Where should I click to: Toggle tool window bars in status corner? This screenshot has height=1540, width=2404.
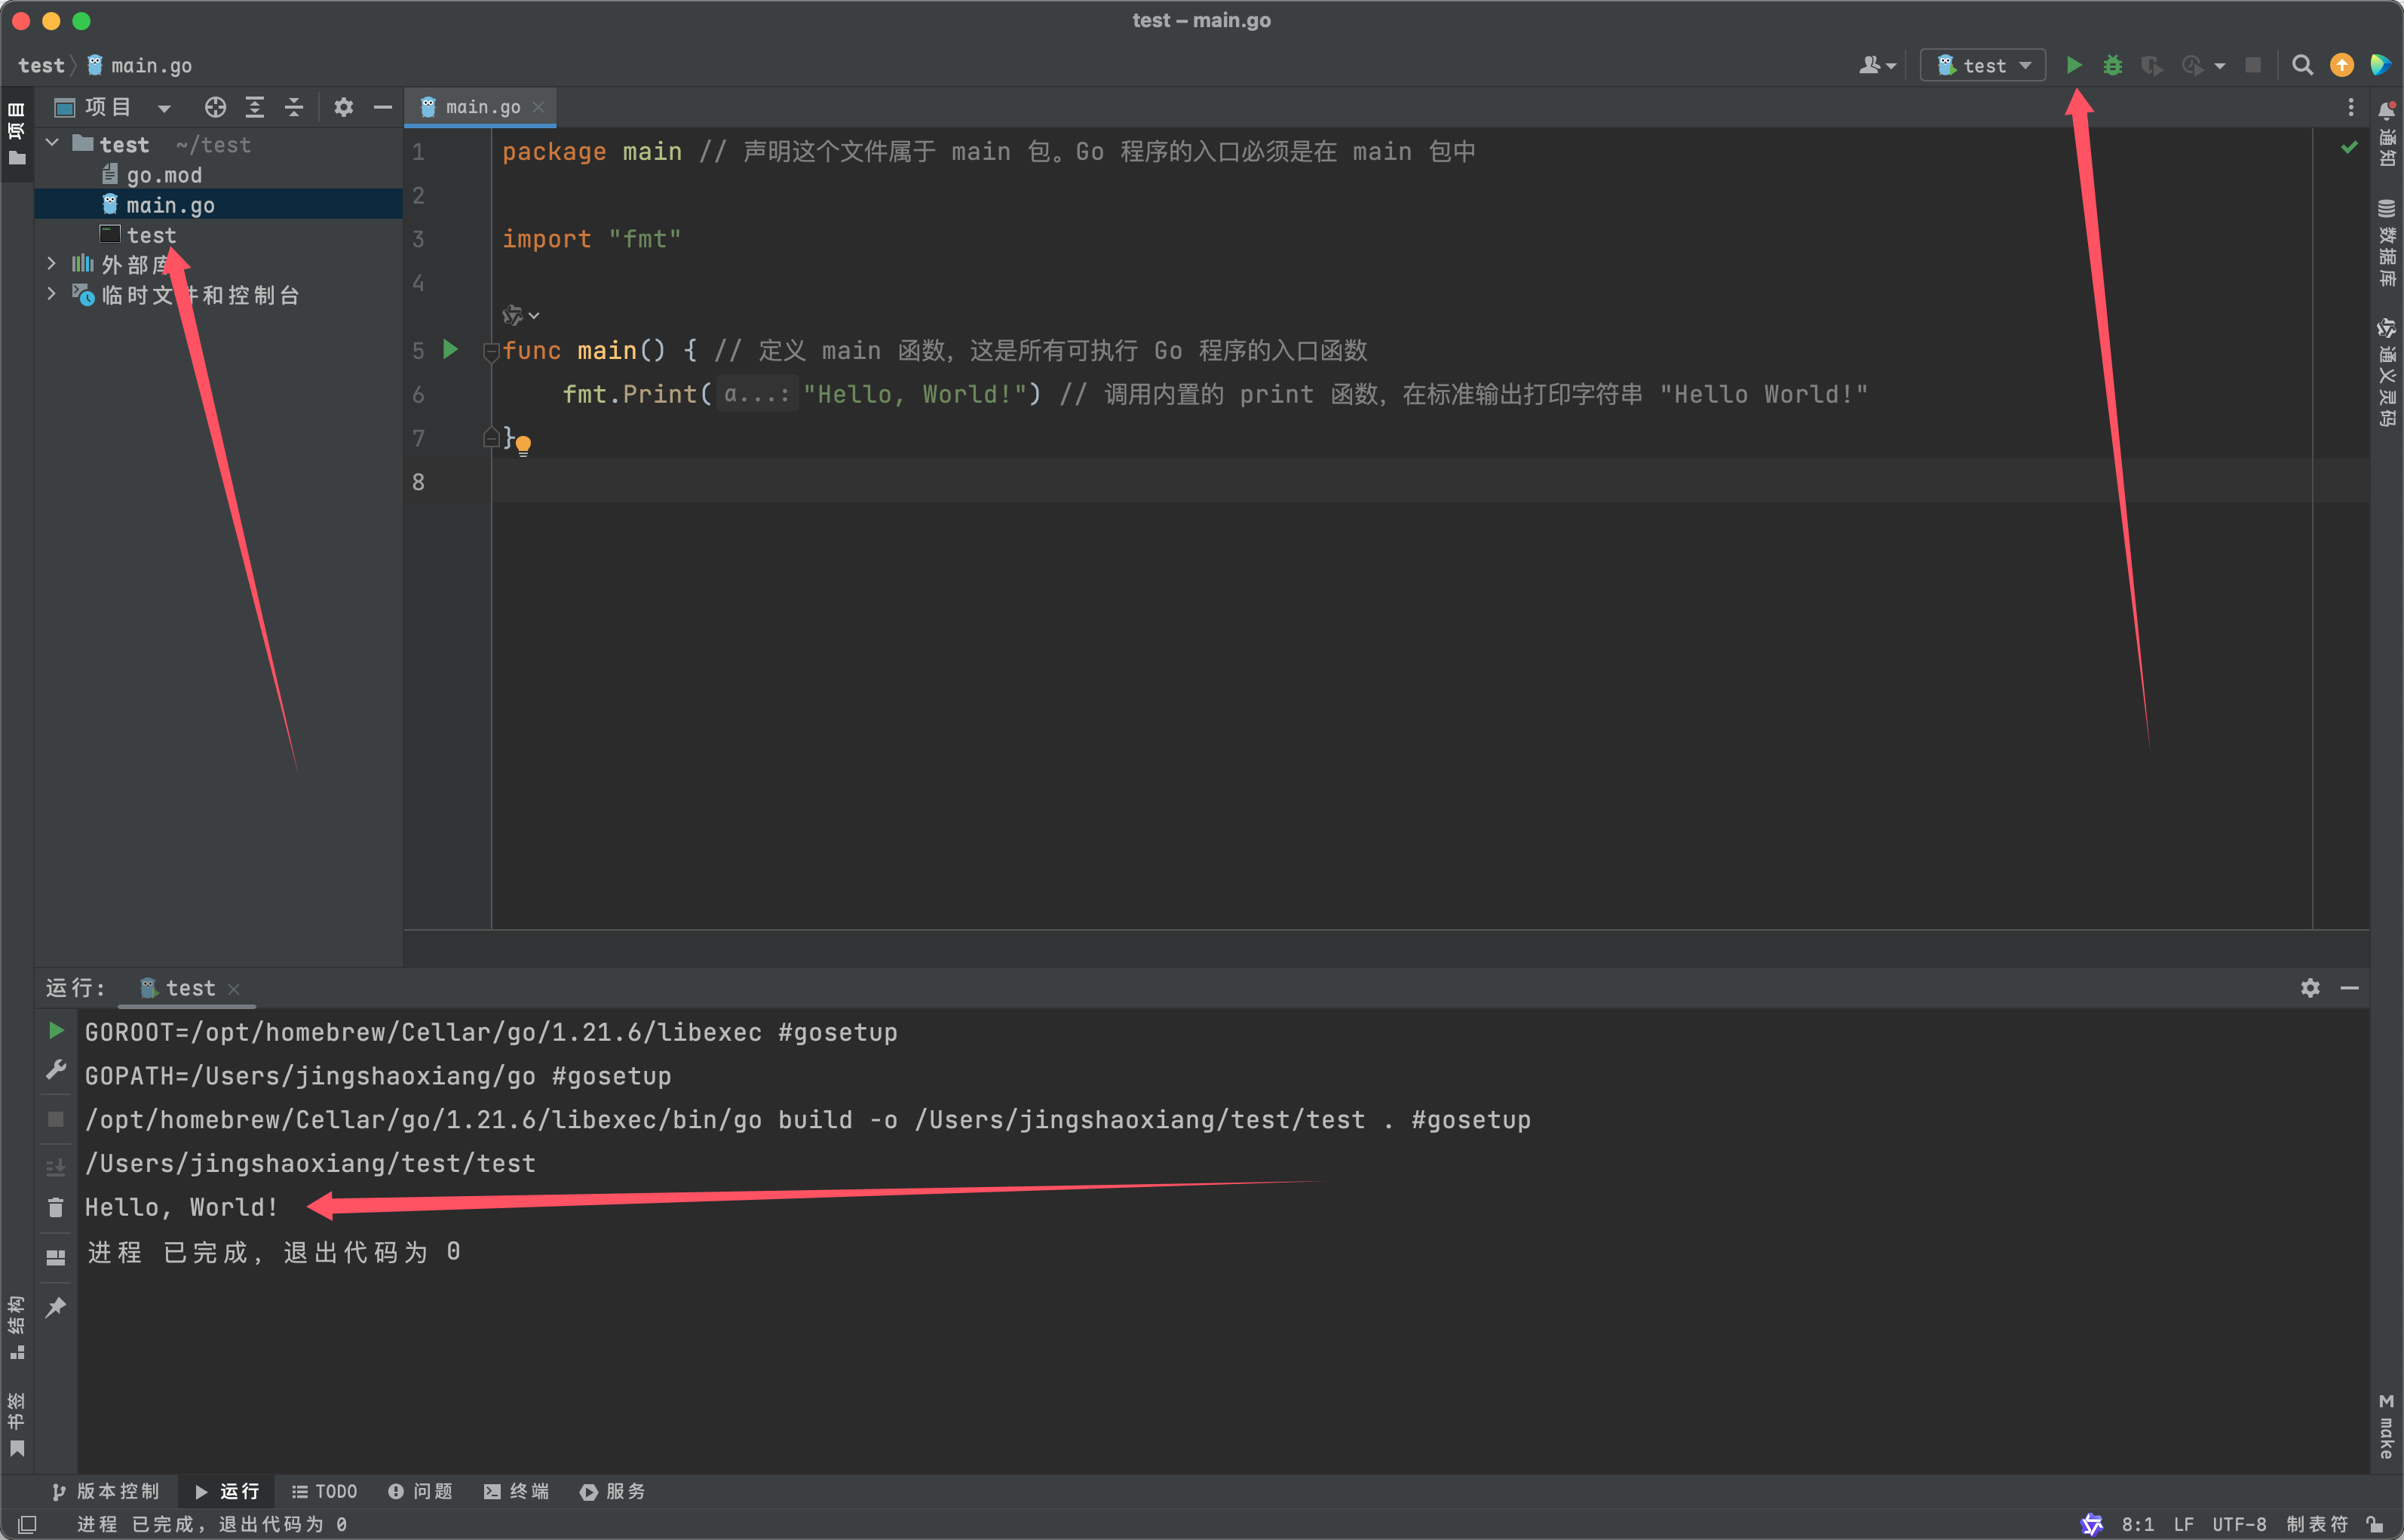27,1524
